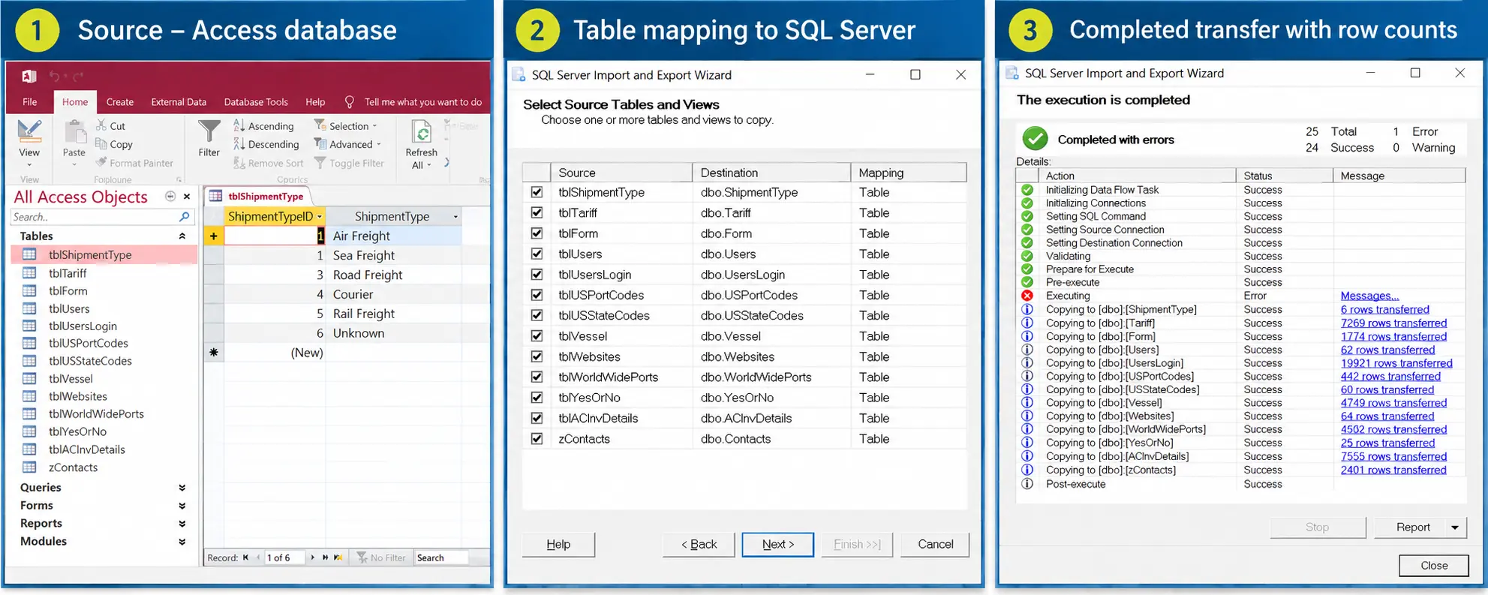Click the Next button in wizard

coord(777,544)
